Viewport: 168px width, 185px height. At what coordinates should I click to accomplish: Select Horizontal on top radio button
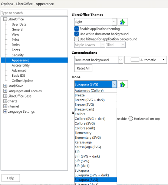[x=131, y=119]
